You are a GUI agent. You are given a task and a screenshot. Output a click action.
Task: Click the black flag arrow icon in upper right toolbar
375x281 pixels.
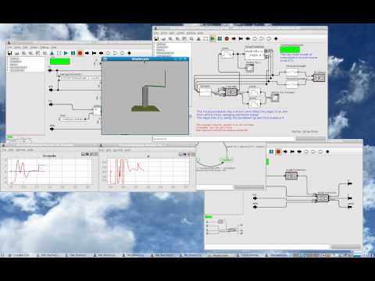tap(241, 39)
